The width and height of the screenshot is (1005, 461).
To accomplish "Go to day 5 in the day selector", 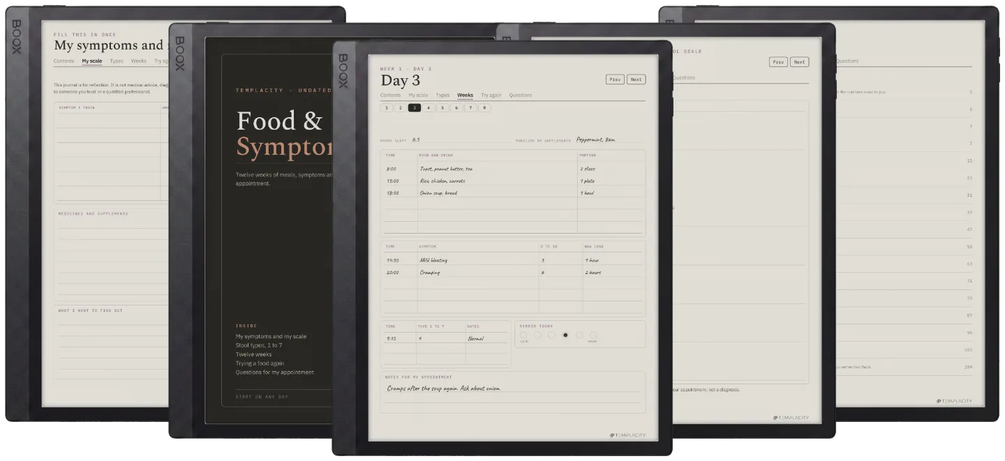I will [442, 108].
